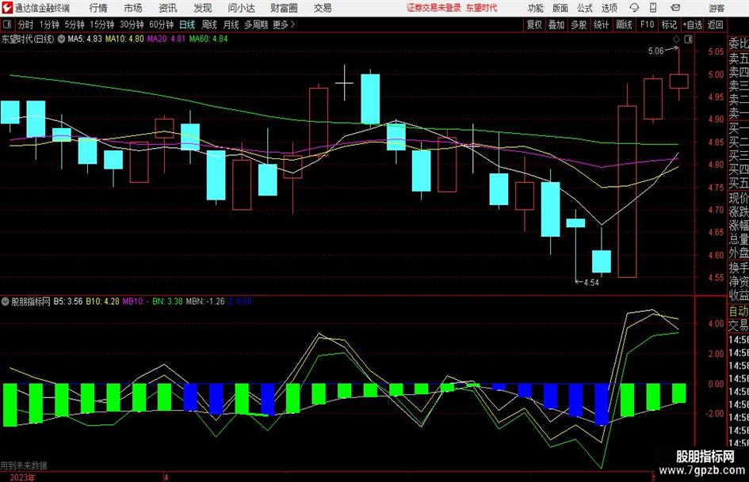Click the 用到未来数据 notice text
749x482 pixels.
[x=24, y=465]
